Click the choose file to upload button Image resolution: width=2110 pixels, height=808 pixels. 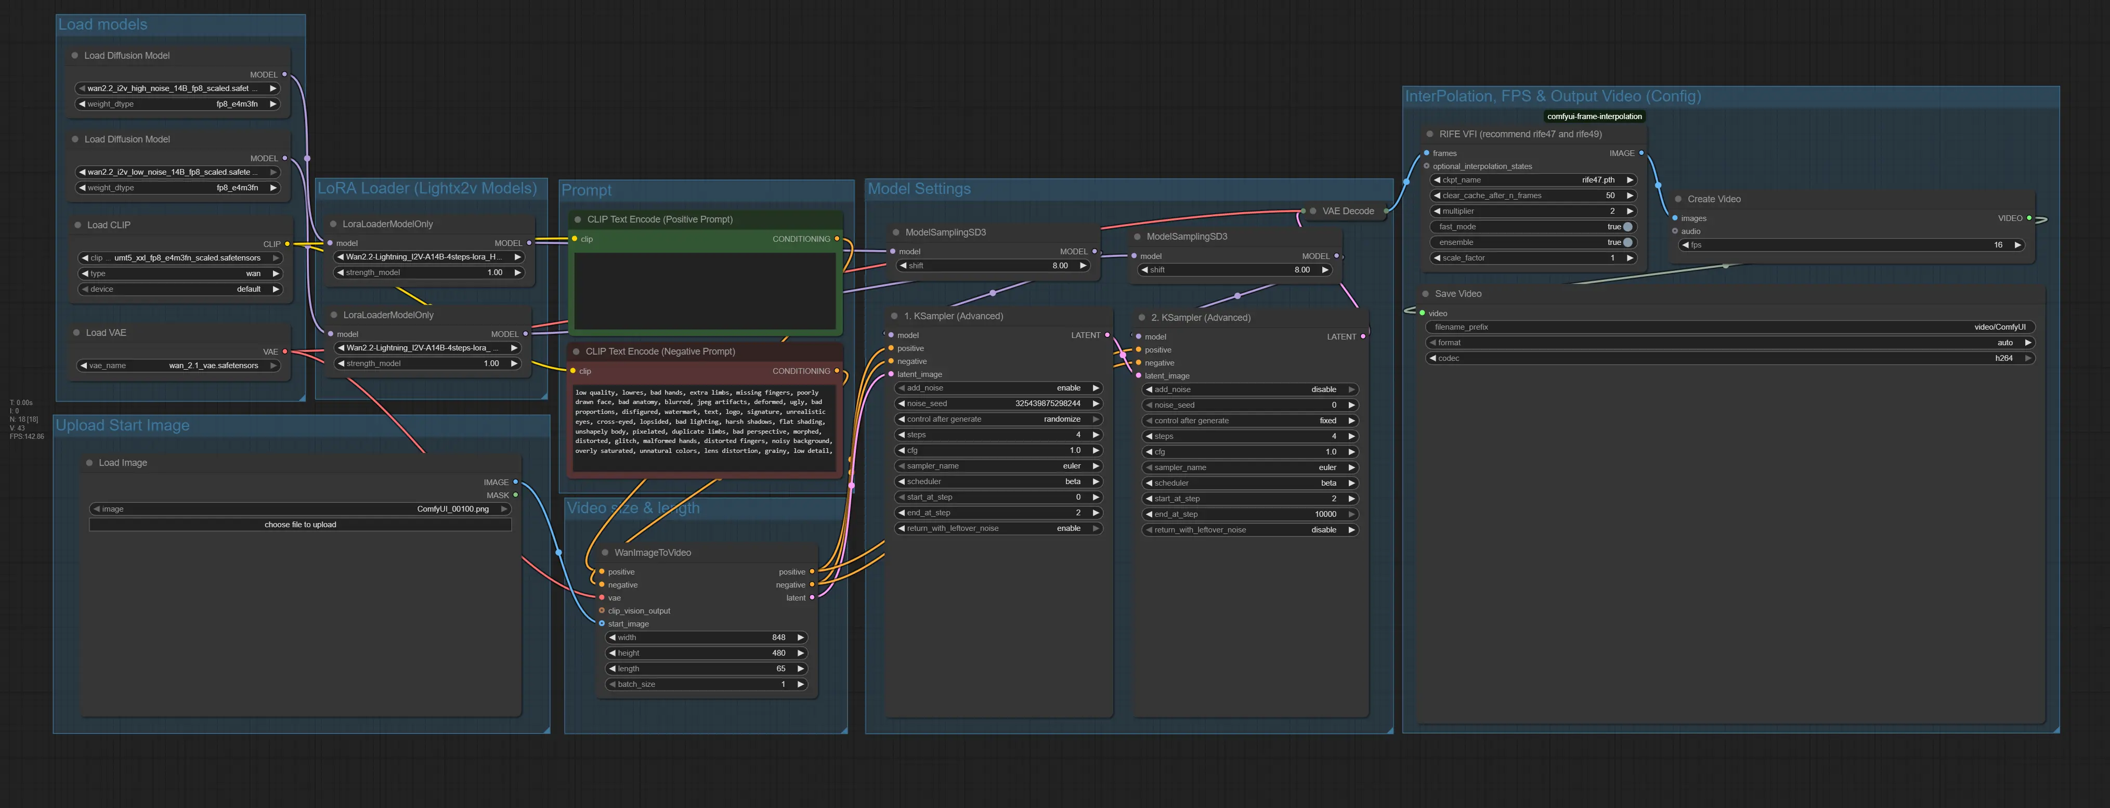[x=301, y=525]
